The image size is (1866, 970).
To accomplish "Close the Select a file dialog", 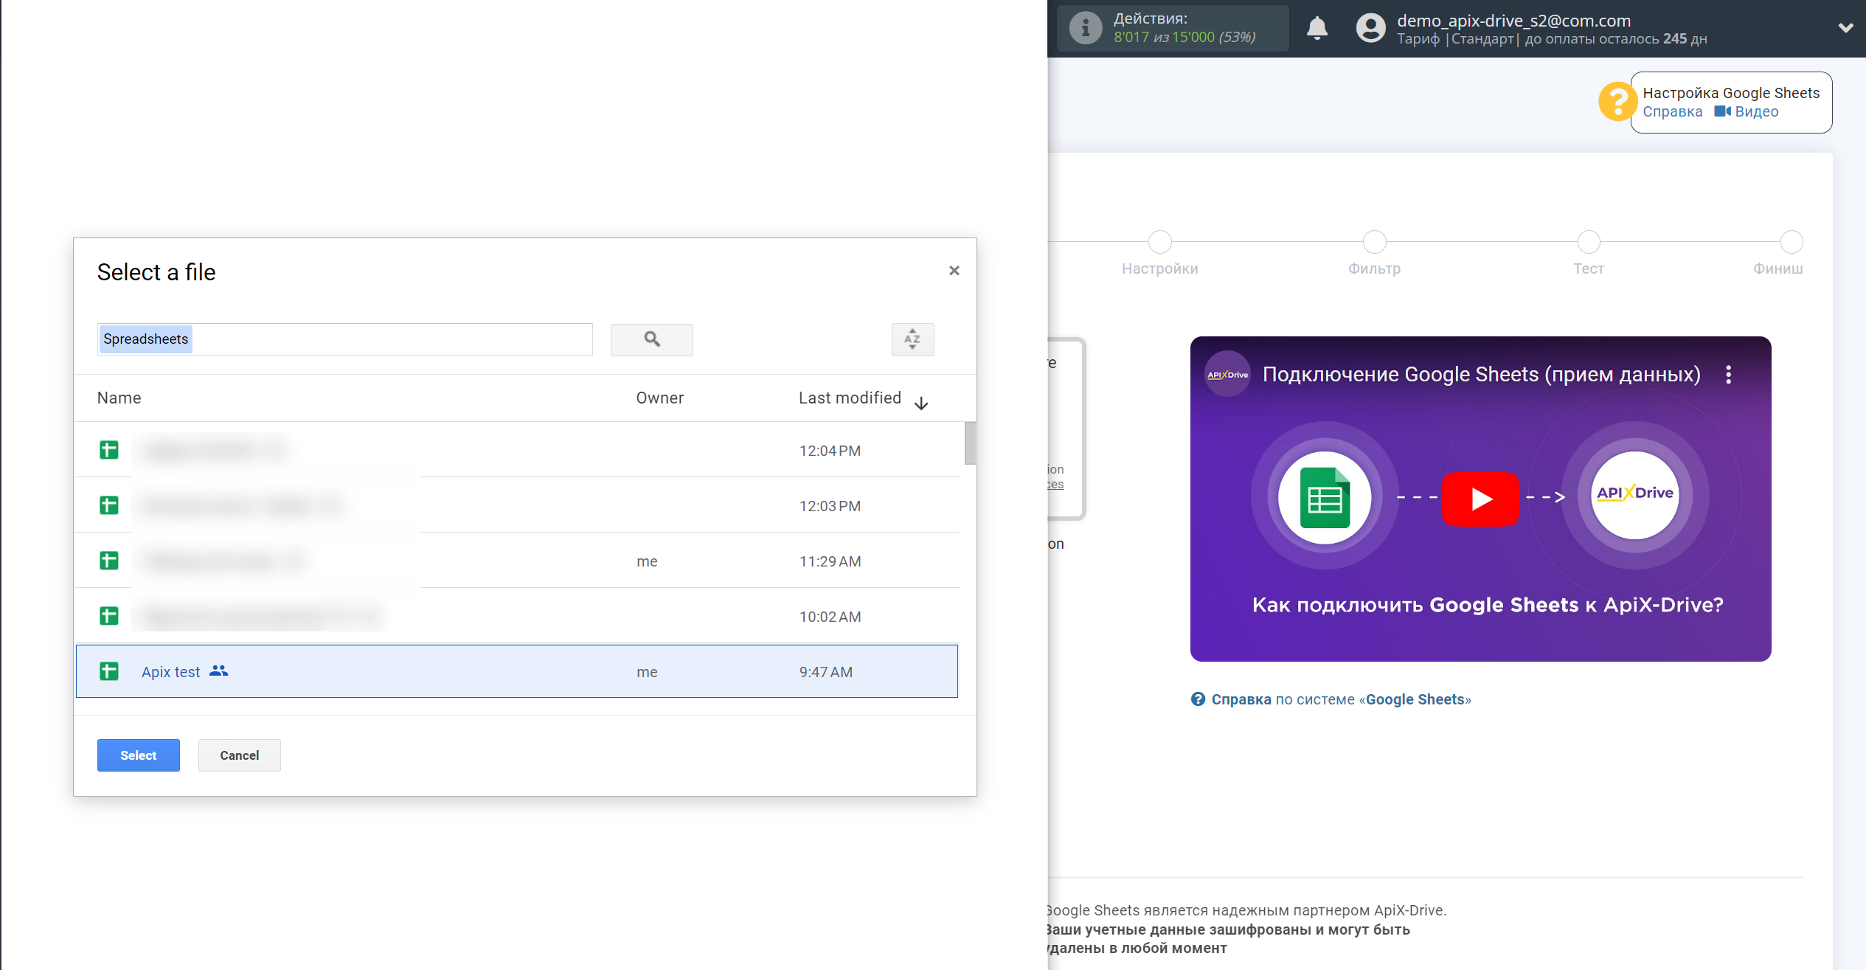I will 954,271.
